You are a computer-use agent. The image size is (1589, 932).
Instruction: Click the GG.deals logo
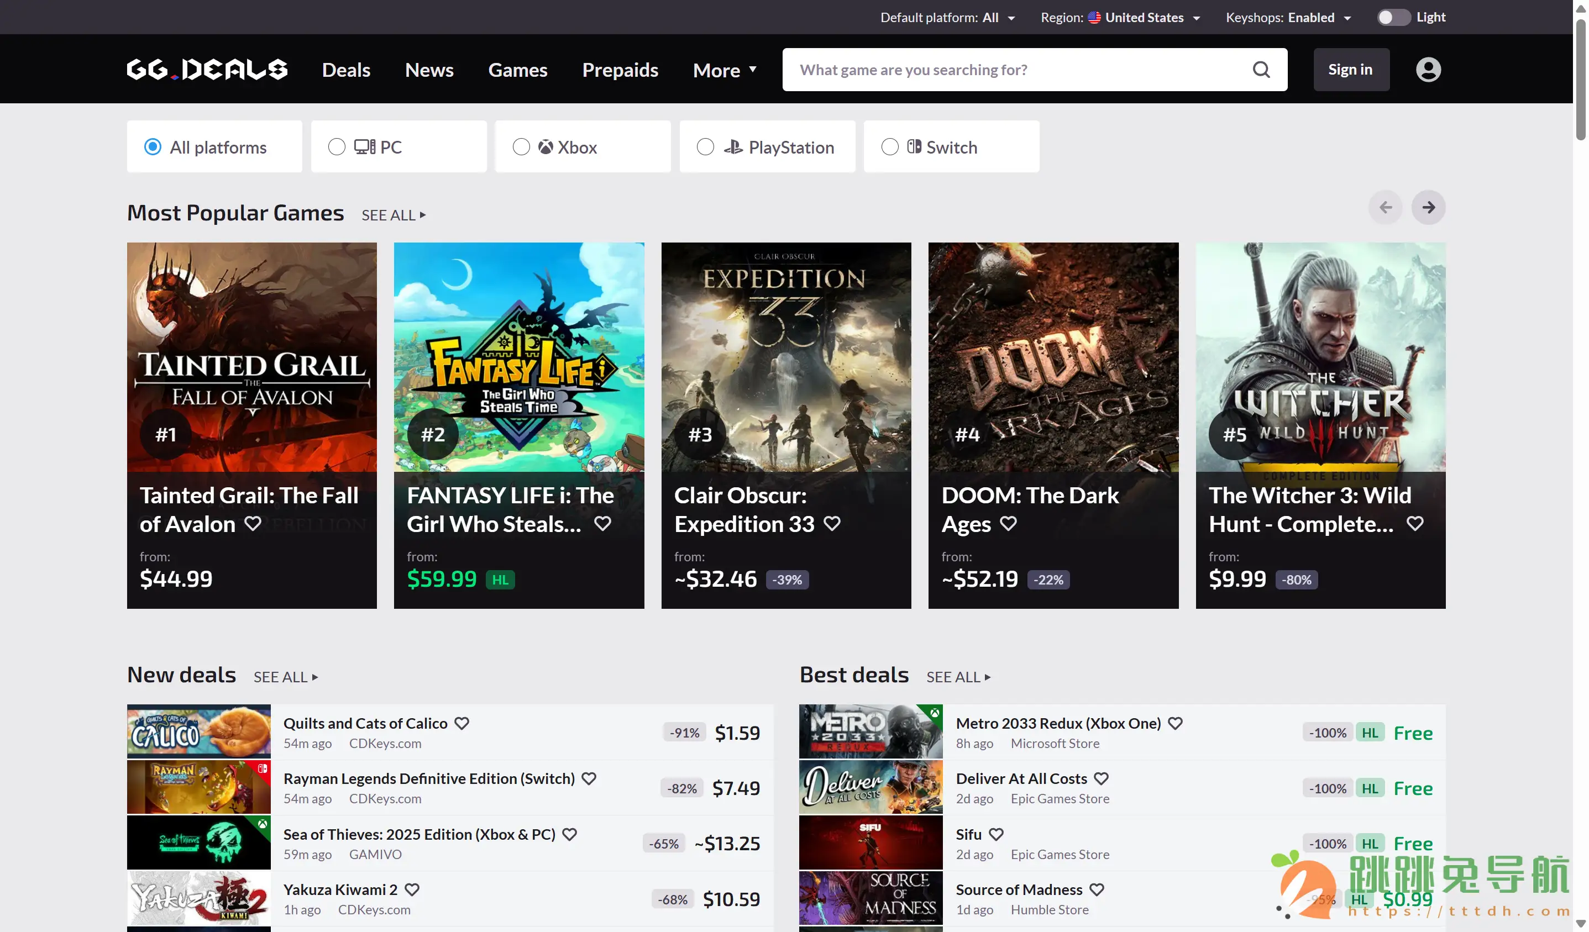click(x=207, y=69)
